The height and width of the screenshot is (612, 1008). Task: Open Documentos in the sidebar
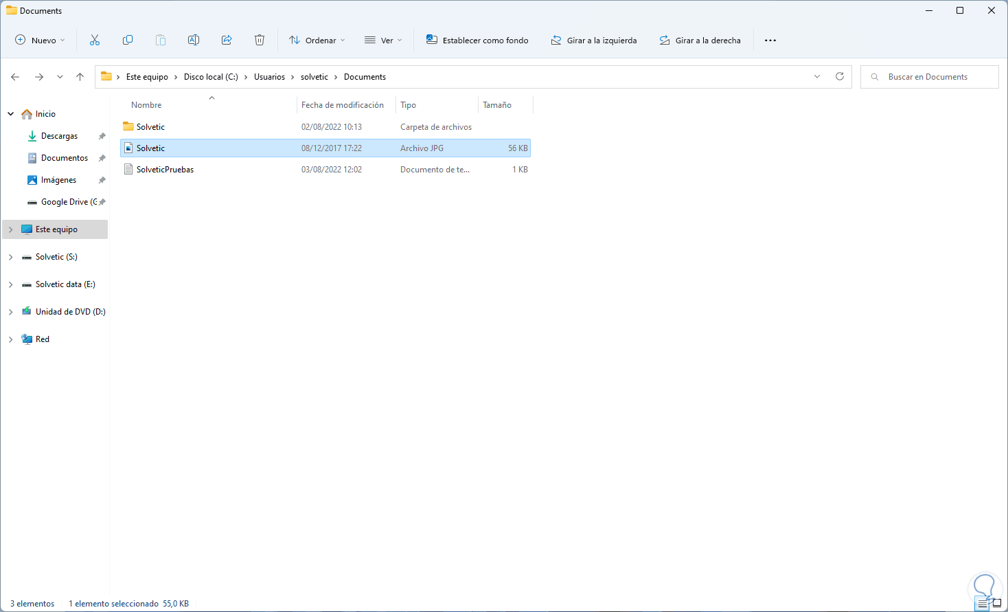coord(65,158)
